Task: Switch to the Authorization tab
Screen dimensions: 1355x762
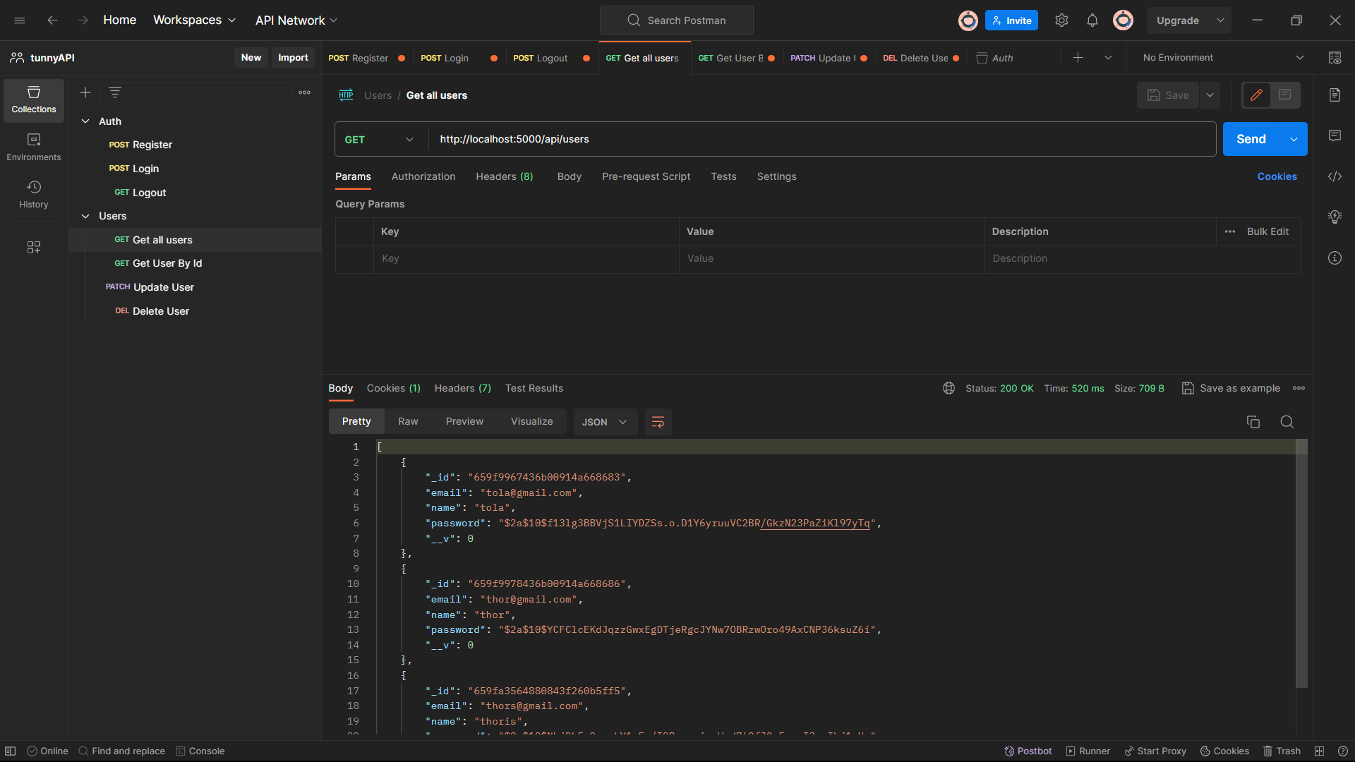Action: coord(423,176)
